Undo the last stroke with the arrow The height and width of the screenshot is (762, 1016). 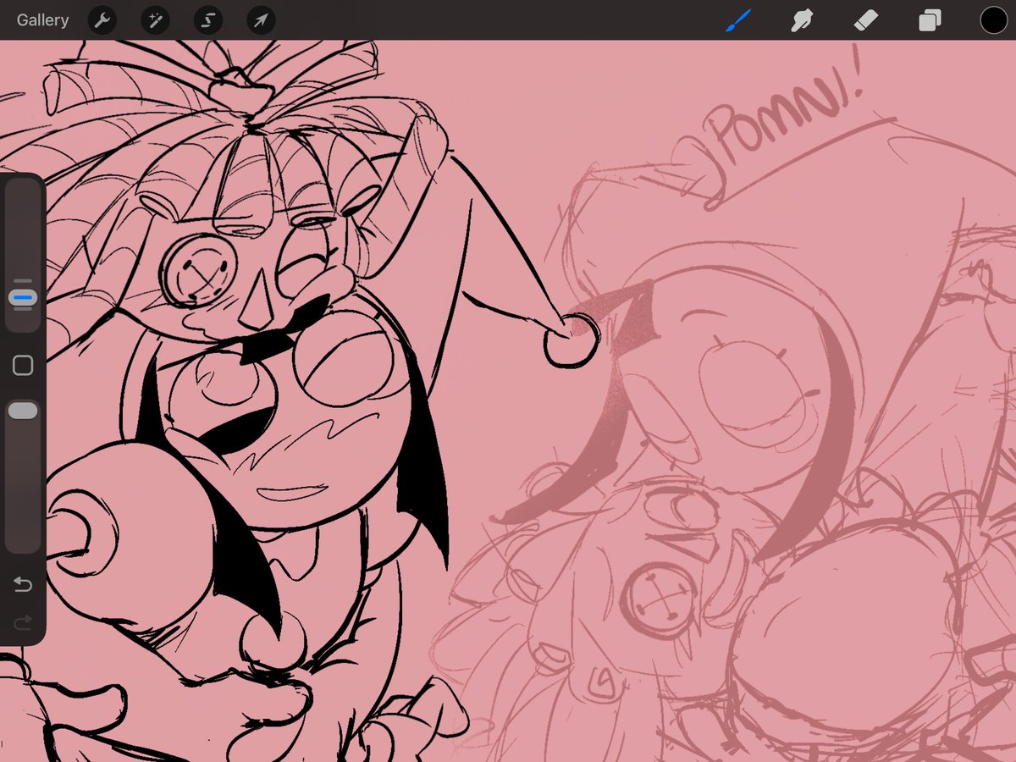[x=23, y=584]
